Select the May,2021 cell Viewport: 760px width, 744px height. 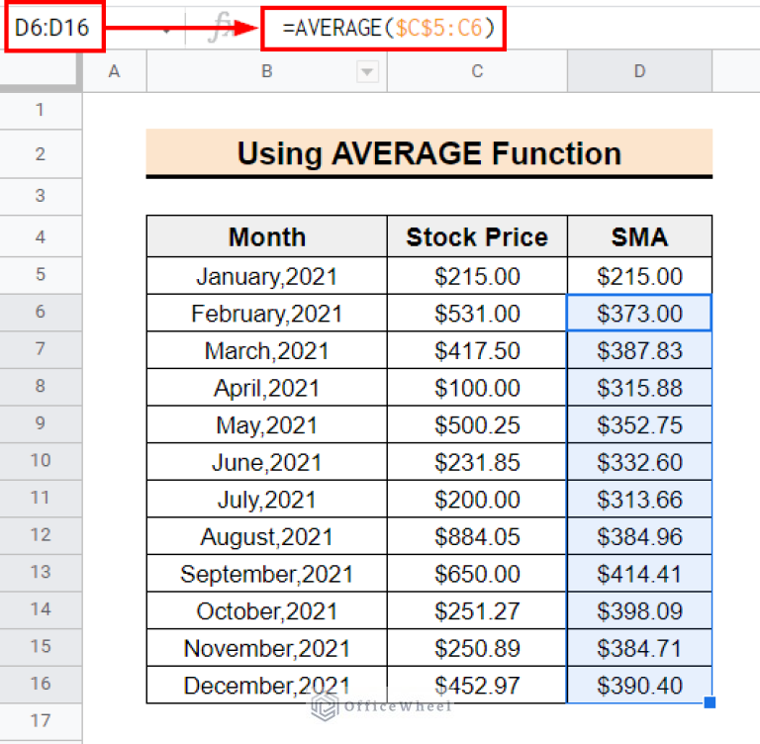pyautogui.click(x=266, y=424)
